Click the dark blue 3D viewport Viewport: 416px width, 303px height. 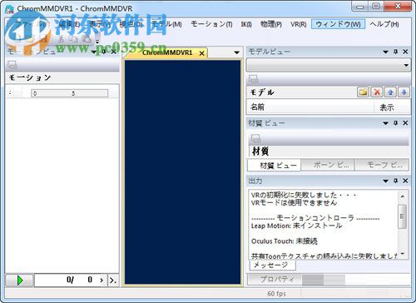point(182,172)
